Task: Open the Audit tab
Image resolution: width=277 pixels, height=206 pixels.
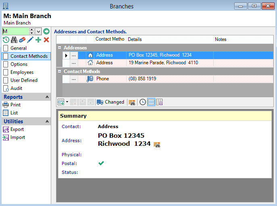Action: tap(26, 88)
